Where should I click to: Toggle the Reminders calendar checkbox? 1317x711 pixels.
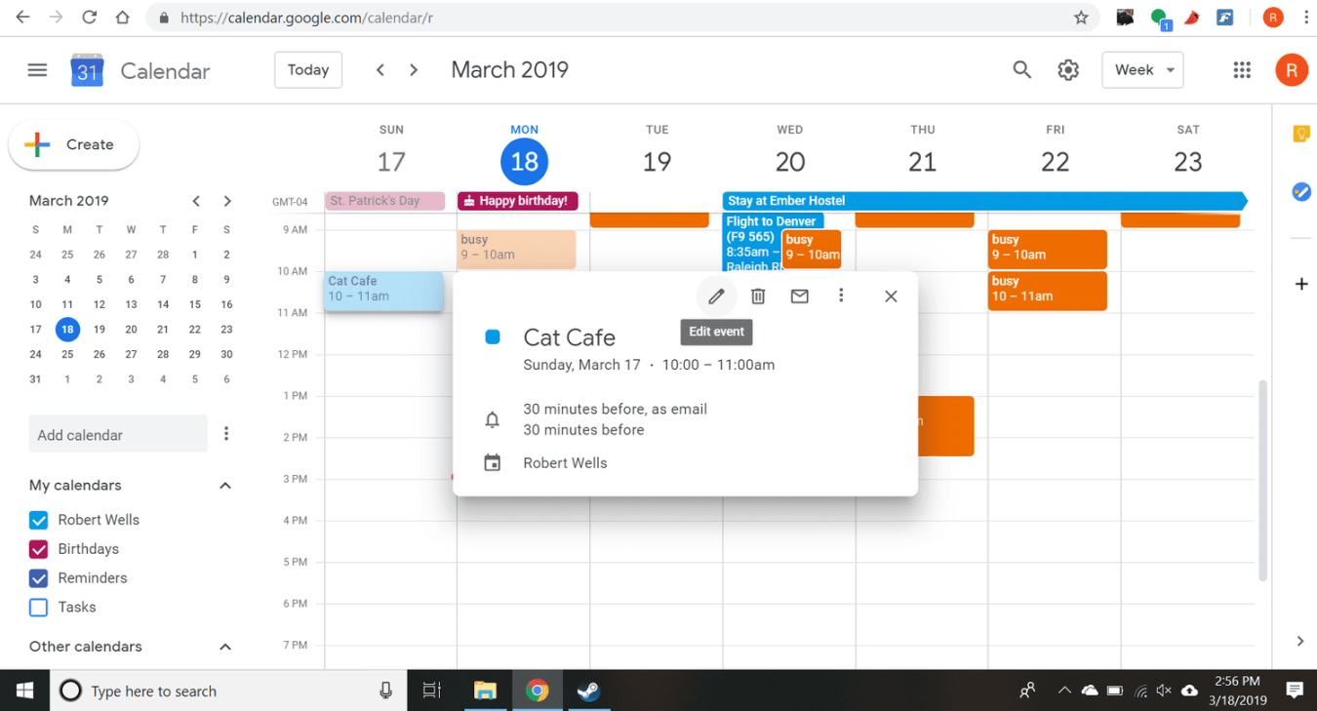[x=39, y=578]
